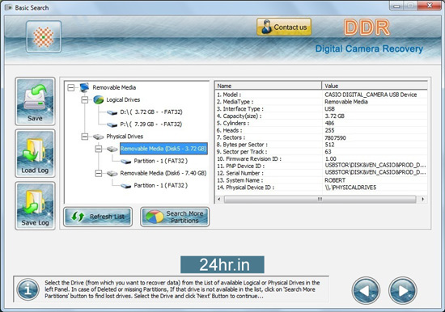The width and height of the screenshot is (445, 312).
Task: Click the Name column header
Action: tap(269, 86)
